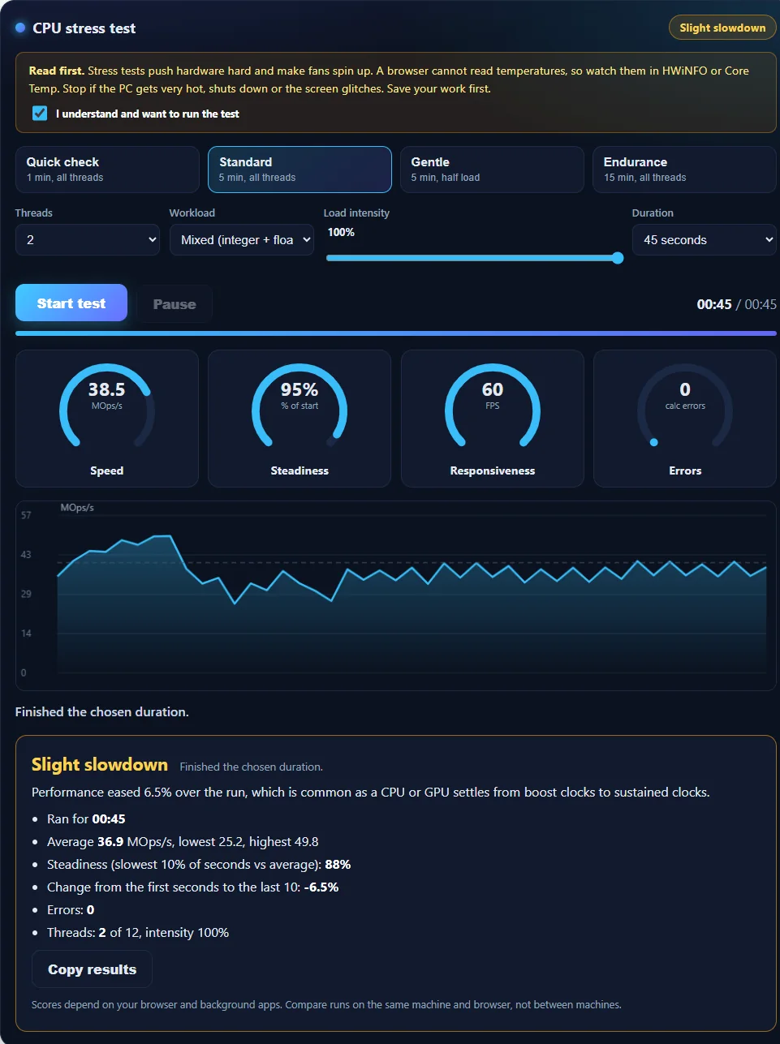The height and width of the screenshot is (1044, 780).
Task: Click the Responsiveness FPS gauge
Action: tap(493, 419)
